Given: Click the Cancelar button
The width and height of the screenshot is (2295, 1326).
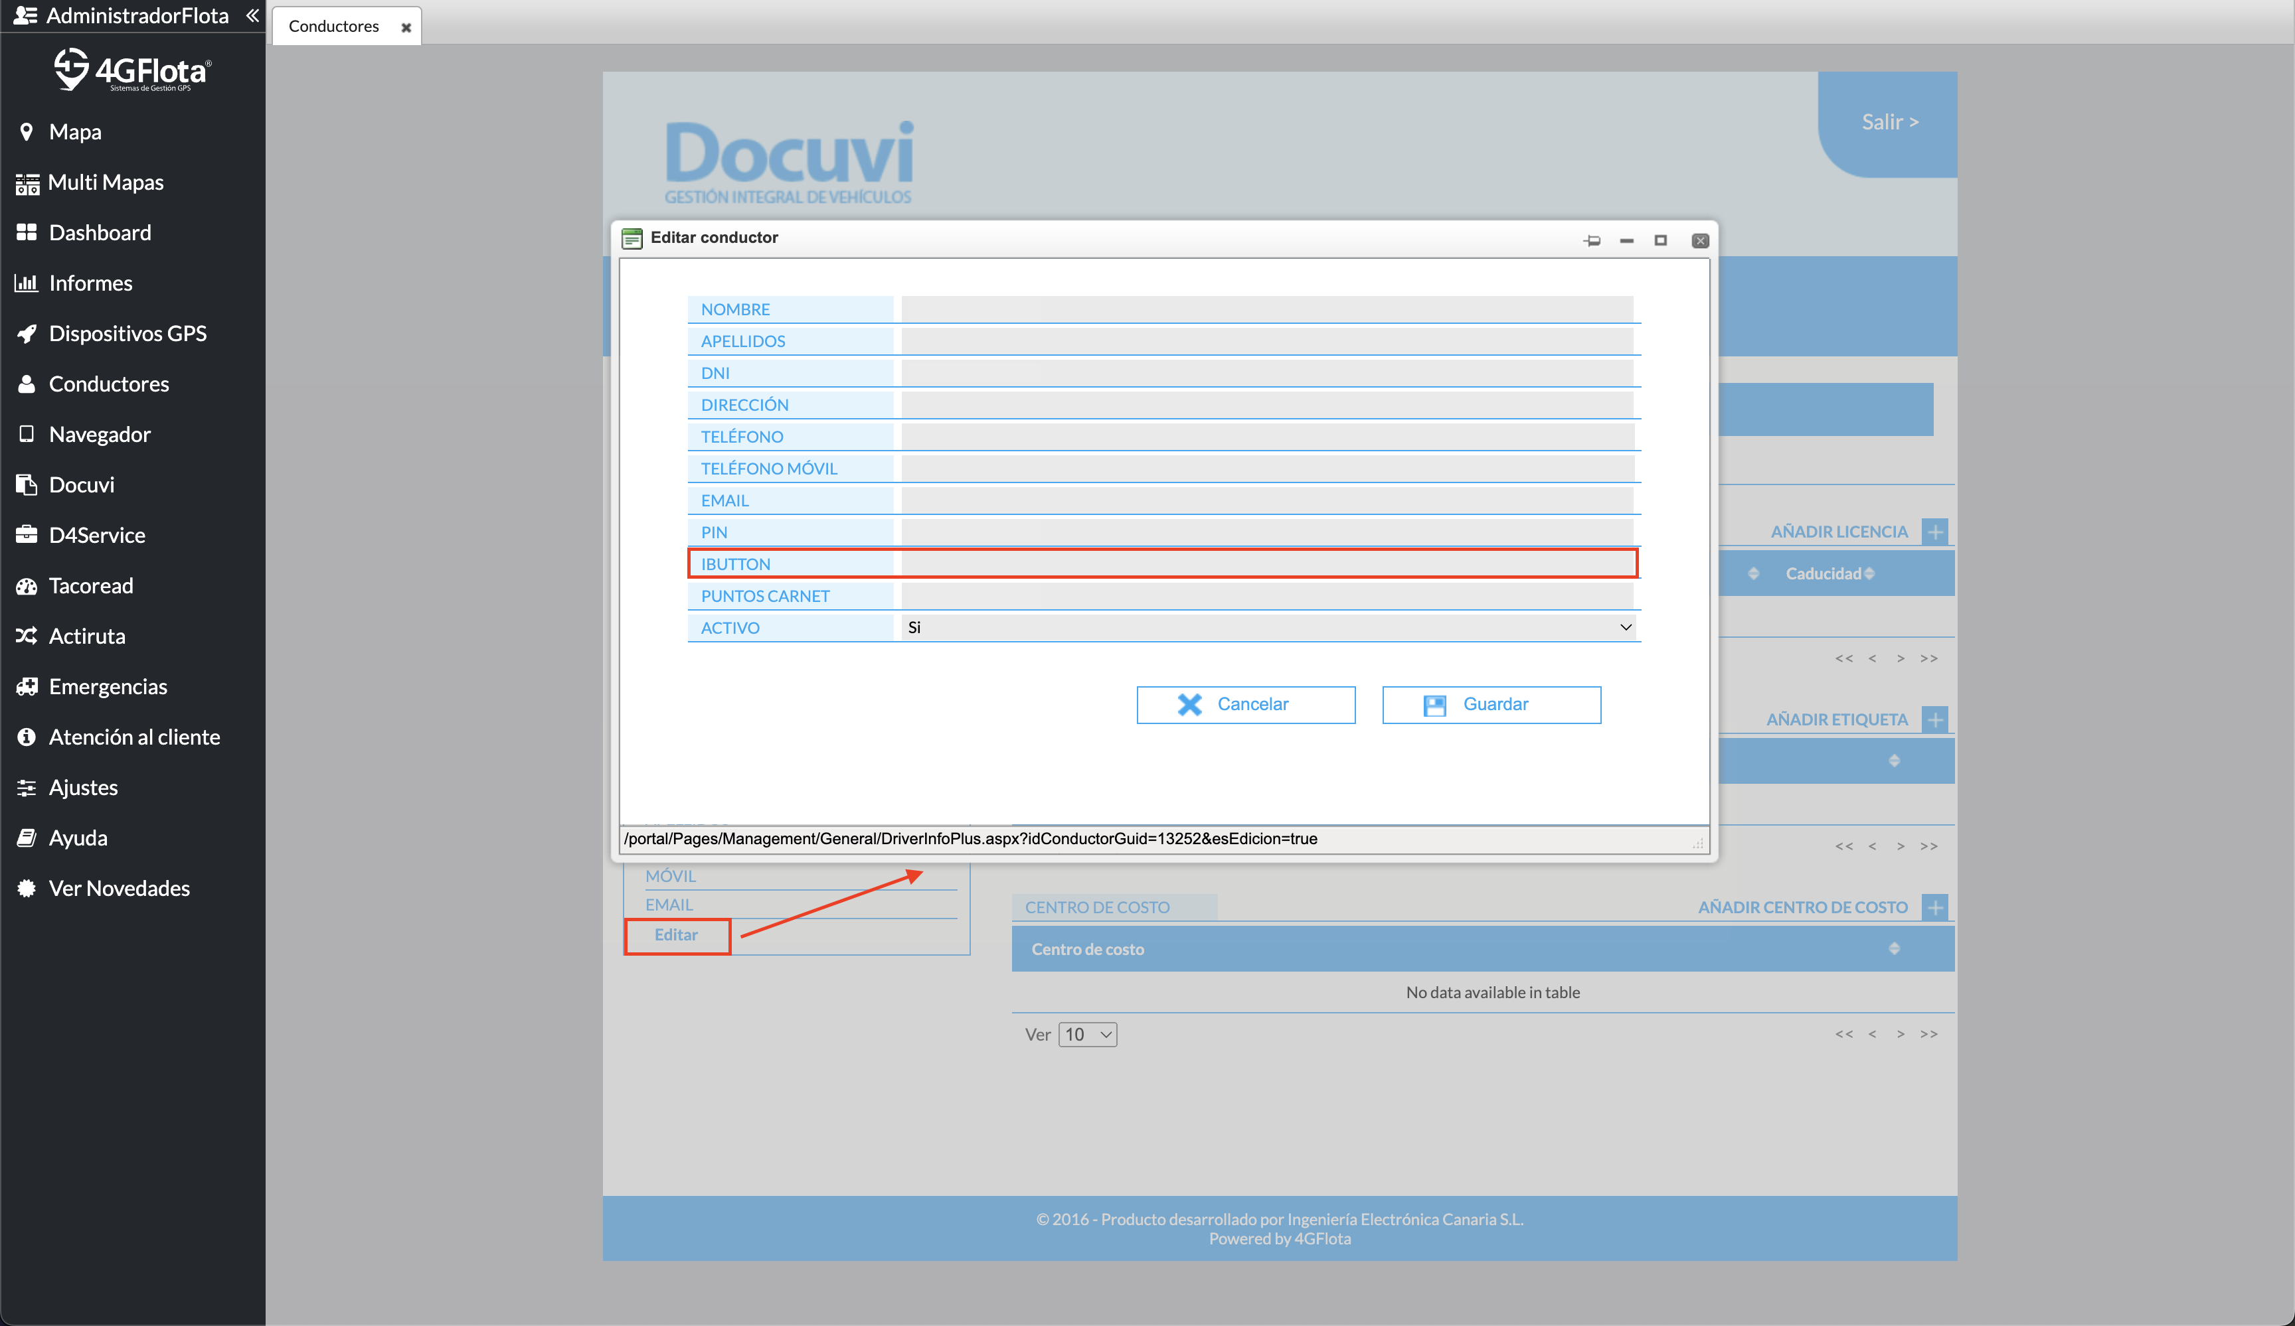Looking at the screenshot, I should tap(1245, 705).
